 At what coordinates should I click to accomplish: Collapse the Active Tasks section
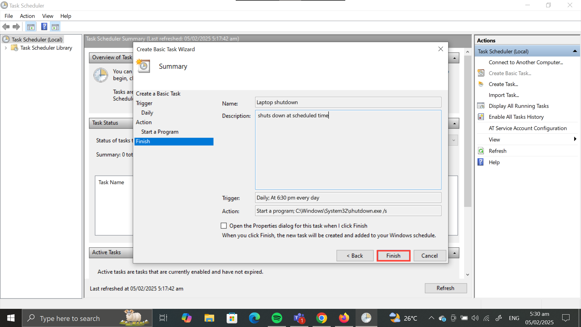click(x=454, y=253)
